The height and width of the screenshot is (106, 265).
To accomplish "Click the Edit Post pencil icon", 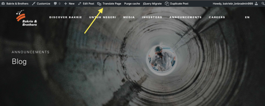I will [x=80, y=4].
